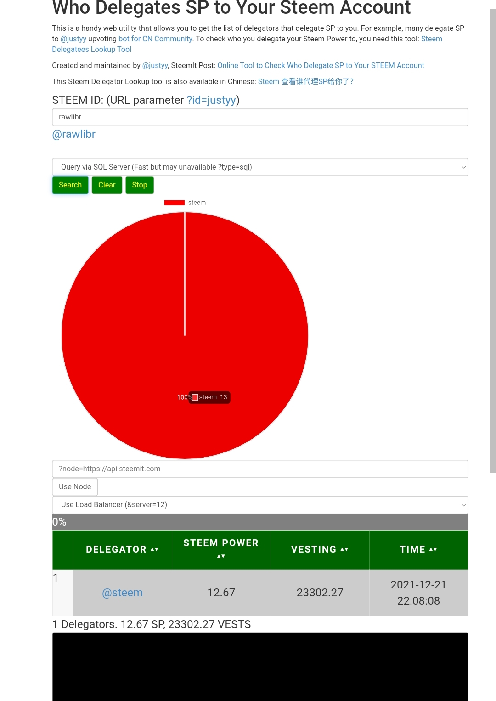Open the bot for CN Community link
This screenshot has height=701, width=496.
tap(155, 39)
